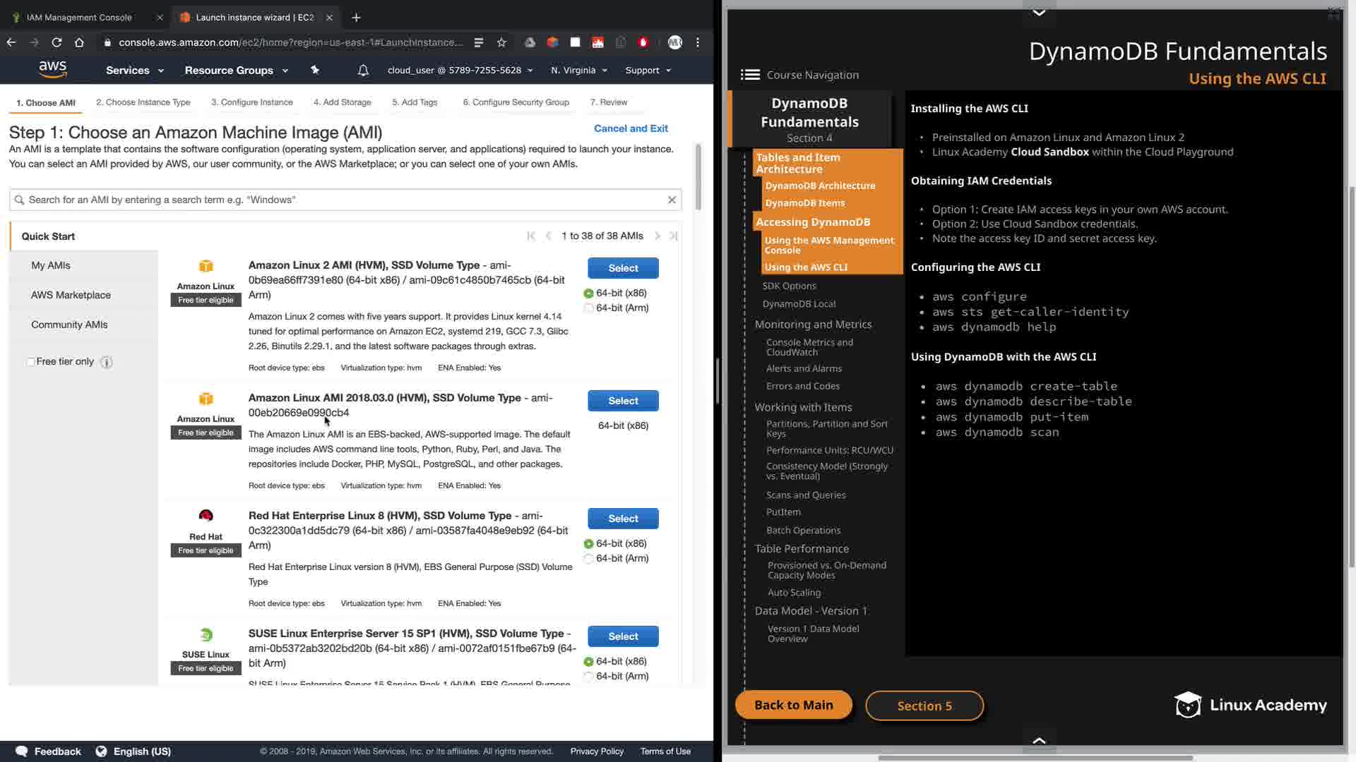
Task: Enable Free tier only checkbox
Action: click(30, 362)
